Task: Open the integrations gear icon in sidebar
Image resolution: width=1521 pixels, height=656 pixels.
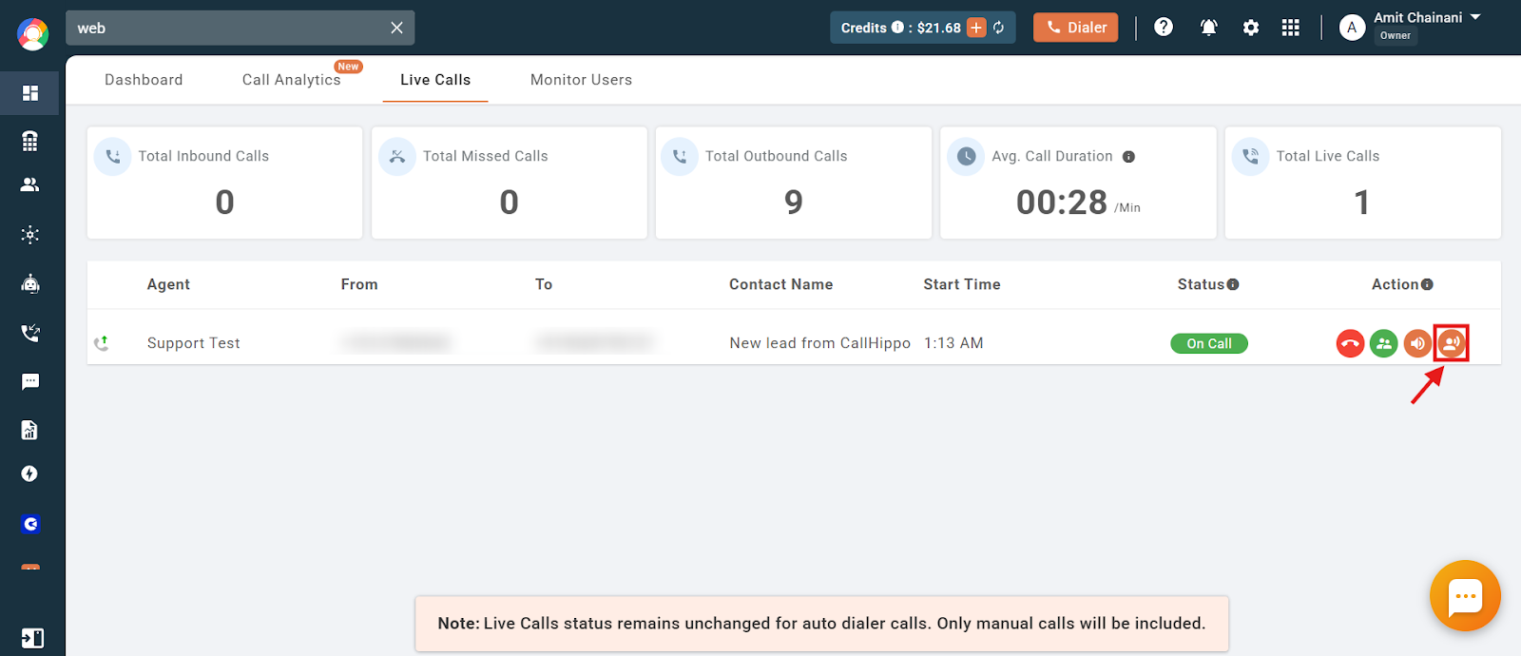Action: click(x=30, y=235)
